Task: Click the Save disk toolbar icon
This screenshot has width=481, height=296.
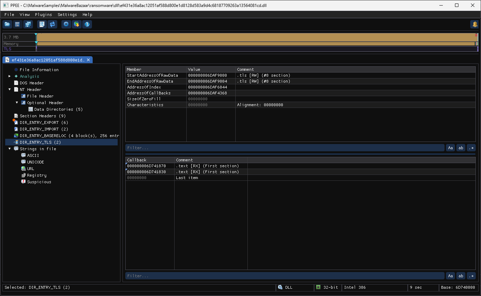Action: tap(17, 24)
